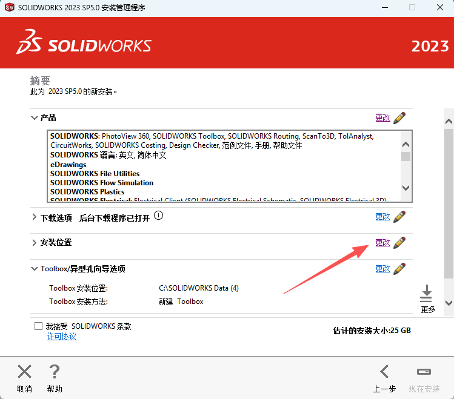Image resolution: width=454 pixels, height=399 pixels.
Task: Click 更改 link for Toolbox options
Action: pyautogui.click(x=382, y=269)
